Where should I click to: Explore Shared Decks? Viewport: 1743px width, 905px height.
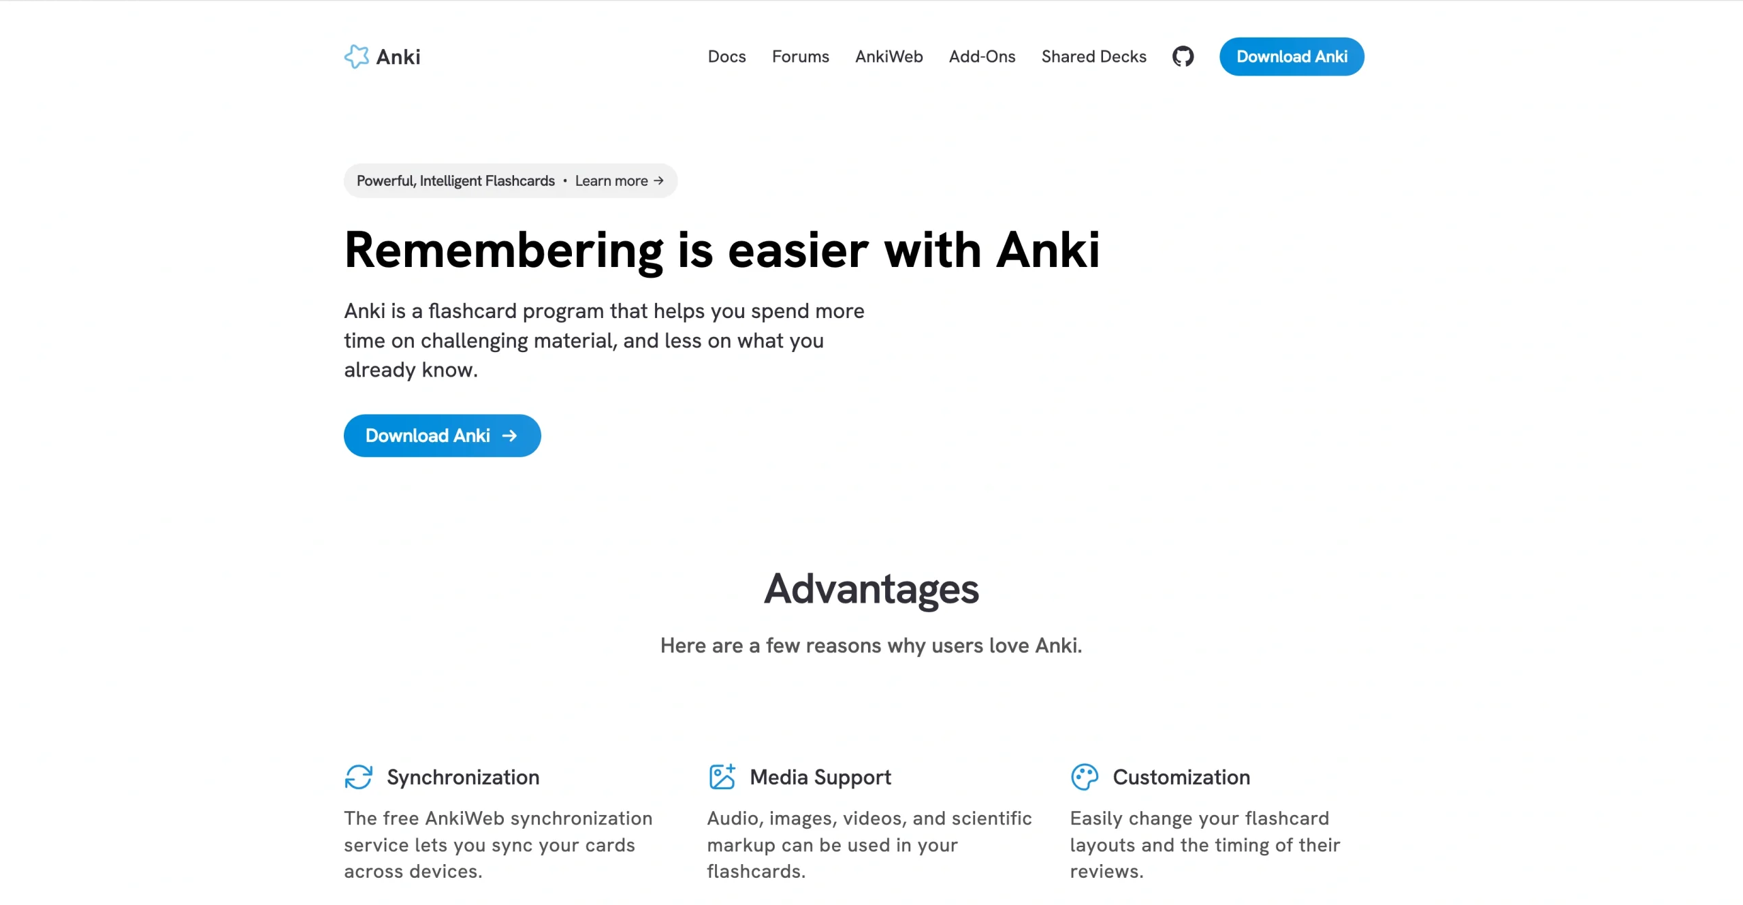(x=1093, y=57)
